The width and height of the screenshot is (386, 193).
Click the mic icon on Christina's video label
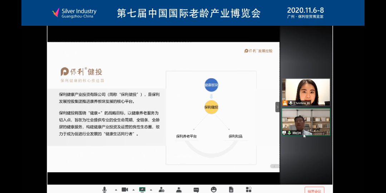[291, 103]
